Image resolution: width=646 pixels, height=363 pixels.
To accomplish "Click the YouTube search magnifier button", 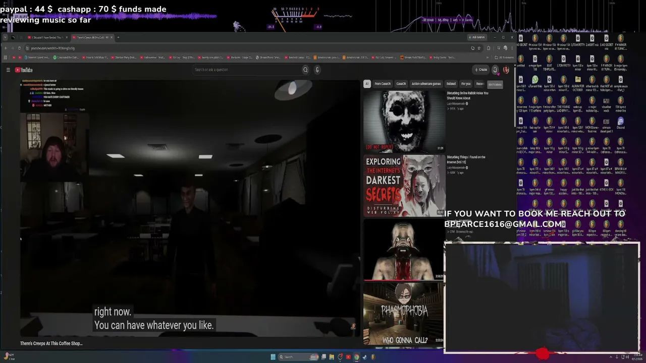I will pyautogui.click(x=305, y=70).
